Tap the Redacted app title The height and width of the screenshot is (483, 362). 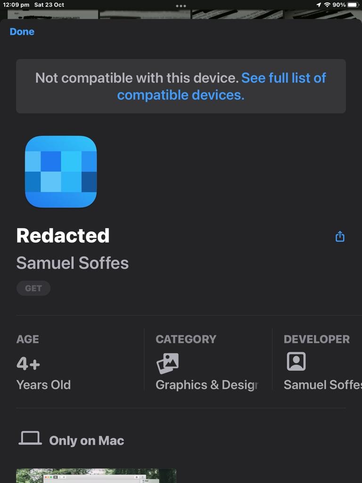(63, 236)
